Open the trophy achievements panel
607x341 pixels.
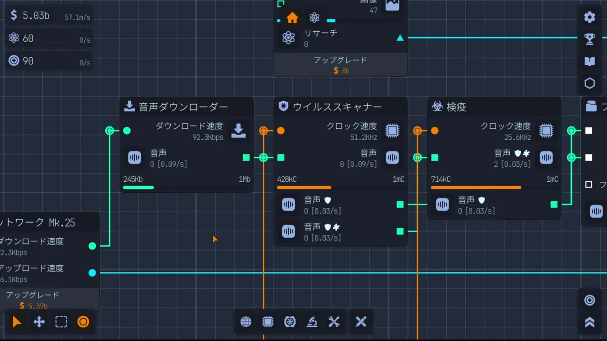click(589, 39)
